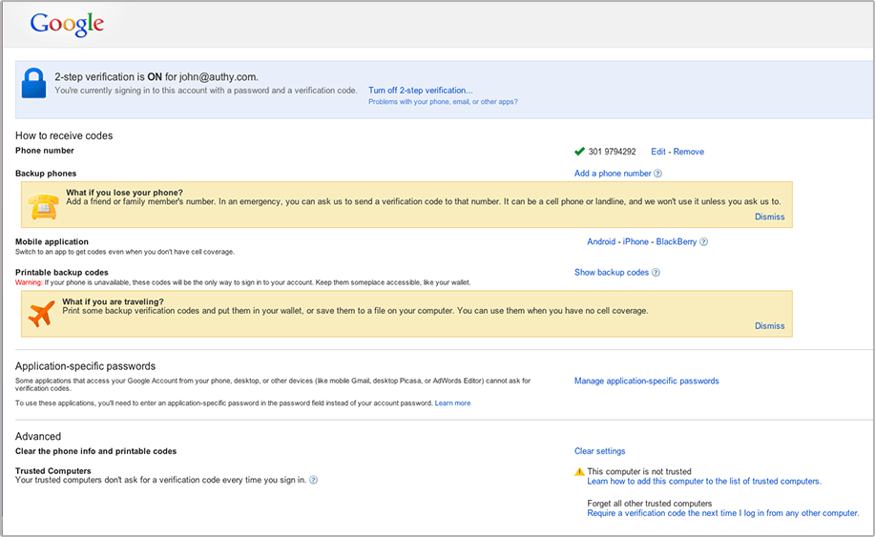The image size is (875, 537).
Task: Click the Google logo
Action: tap(67, 24)
